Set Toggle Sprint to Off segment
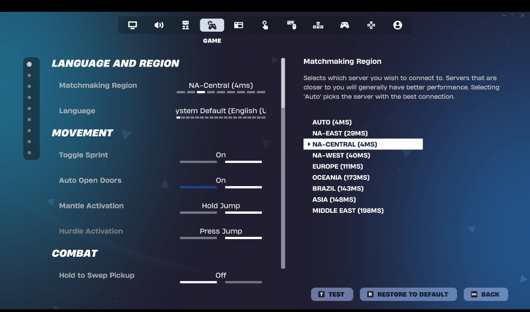 [198, 162]
